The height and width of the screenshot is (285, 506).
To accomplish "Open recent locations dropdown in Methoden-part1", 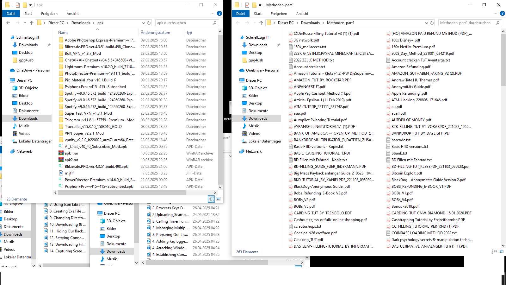I will click(255, 23).
